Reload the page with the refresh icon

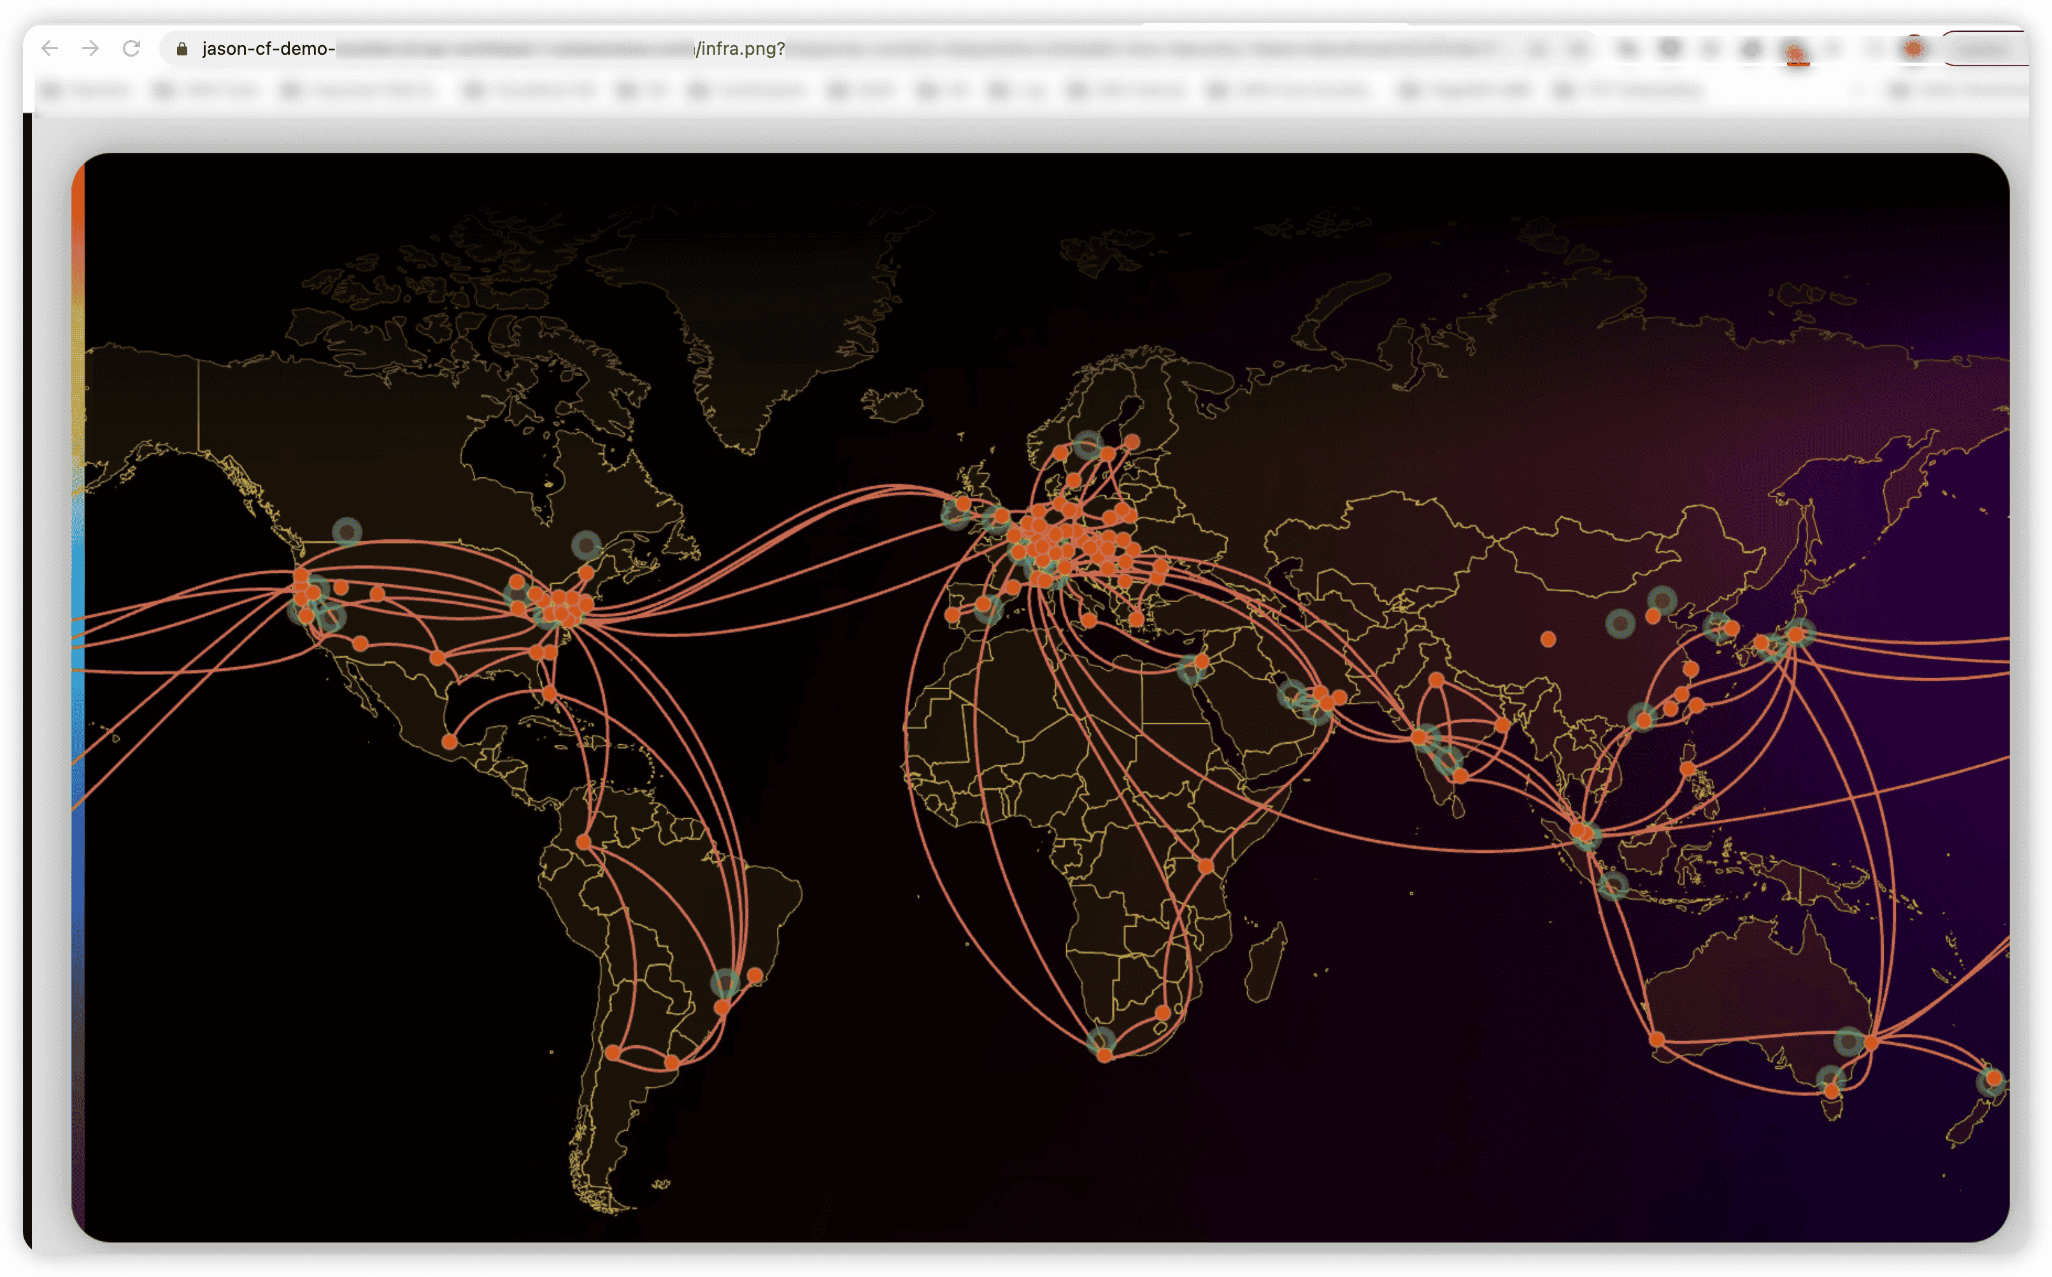131,48
